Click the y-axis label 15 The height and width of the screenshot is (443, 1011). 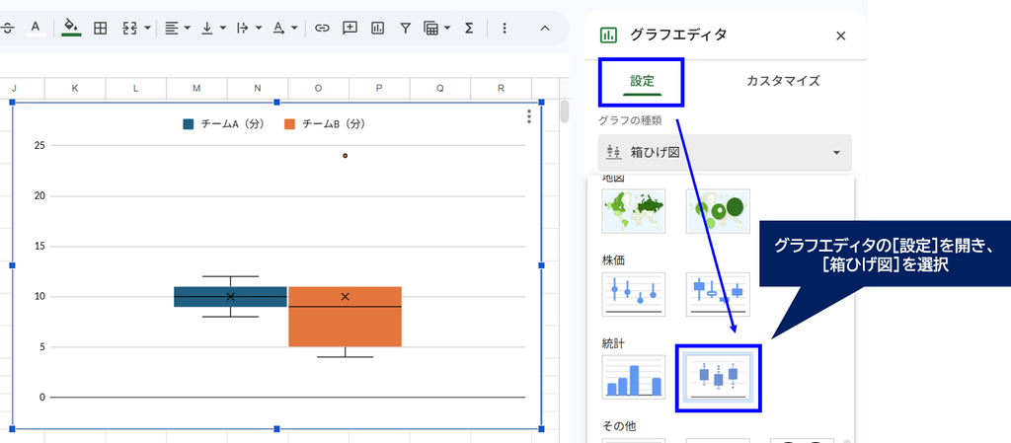(39, 247)
